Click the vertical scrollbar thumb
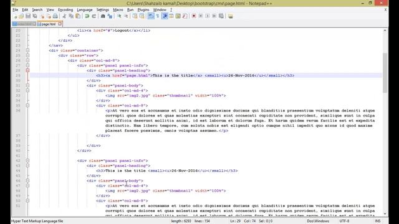399x224 pixels. [x=385, y=73]
